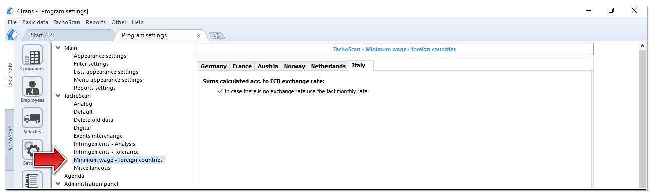Select the Norway country tab

click(294, 66)
